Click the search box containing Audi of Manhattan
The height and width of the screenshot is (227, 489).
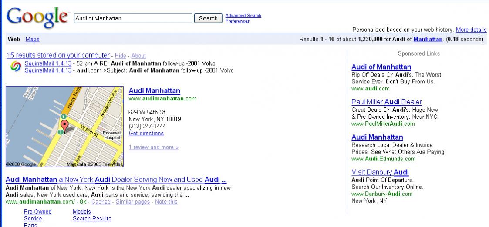(x=133, y=18)
